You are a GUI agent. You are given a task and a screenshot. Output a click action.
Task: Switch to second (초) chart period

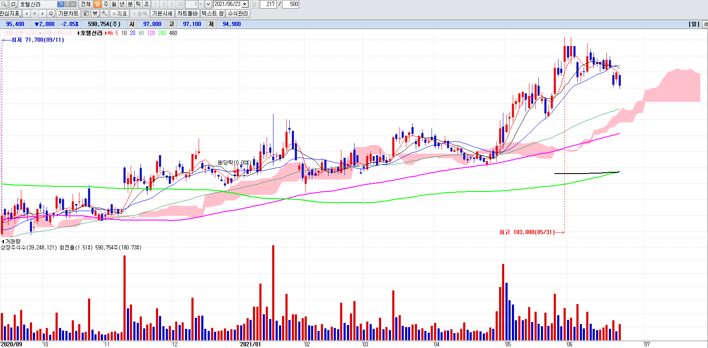[146, 4]
